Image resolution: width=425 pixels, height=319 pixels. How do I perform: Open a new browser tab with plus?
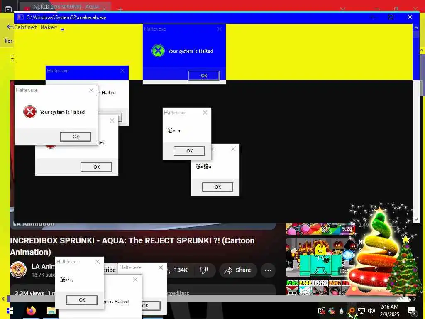point(120,9)
